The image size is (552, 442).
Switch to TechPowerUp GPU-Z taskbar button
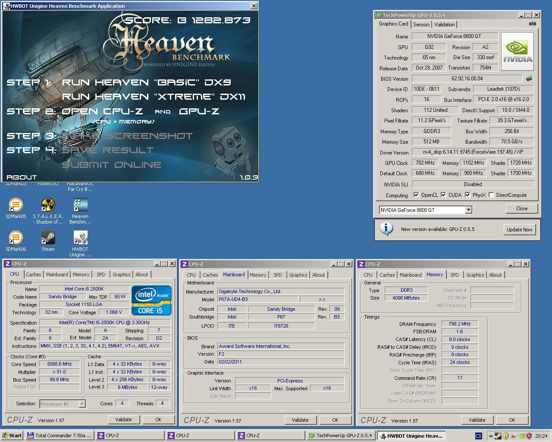pos(341,436)
